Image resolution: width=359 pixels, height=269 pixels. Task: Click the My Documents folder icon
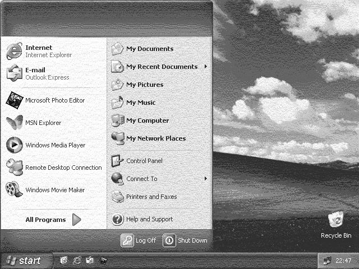point(117,49)
